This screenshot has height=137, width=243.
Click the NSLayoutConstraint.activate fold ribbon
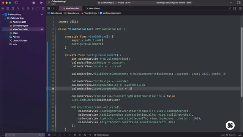pos(56,116)
